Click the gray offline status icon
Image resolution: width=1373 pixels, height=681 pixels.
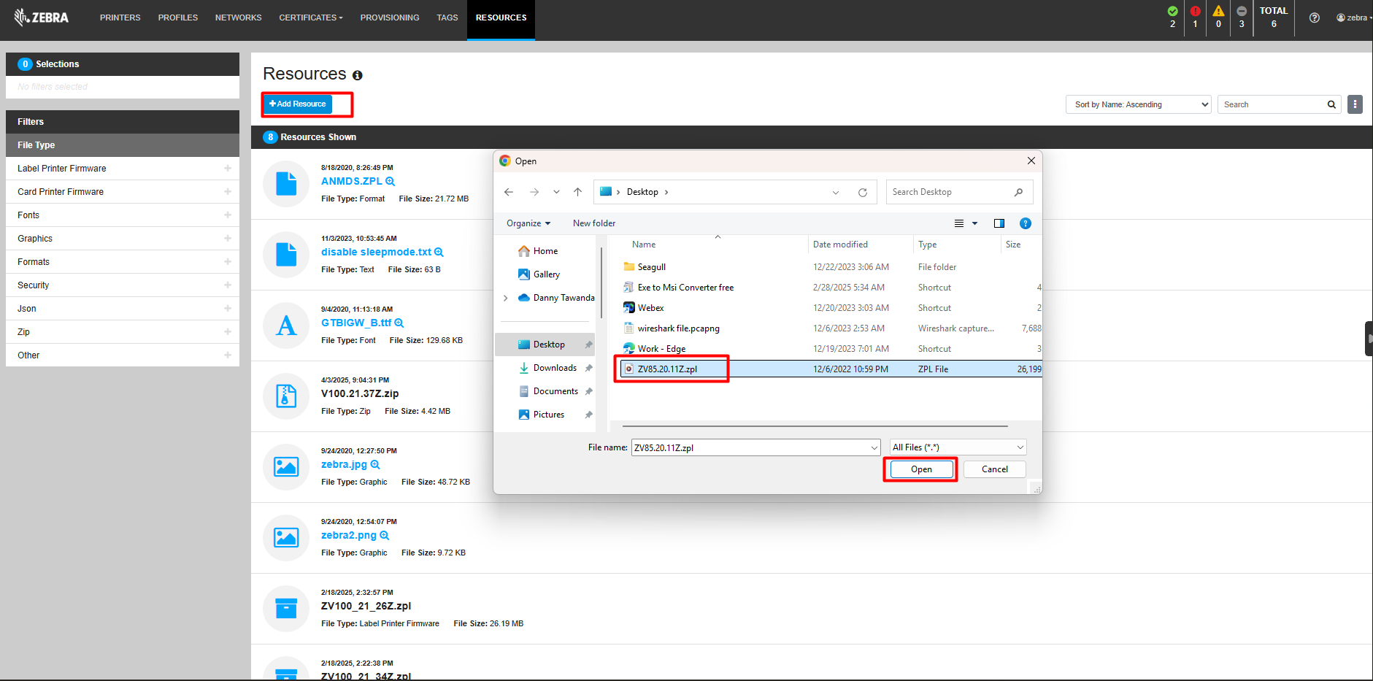1242,11
